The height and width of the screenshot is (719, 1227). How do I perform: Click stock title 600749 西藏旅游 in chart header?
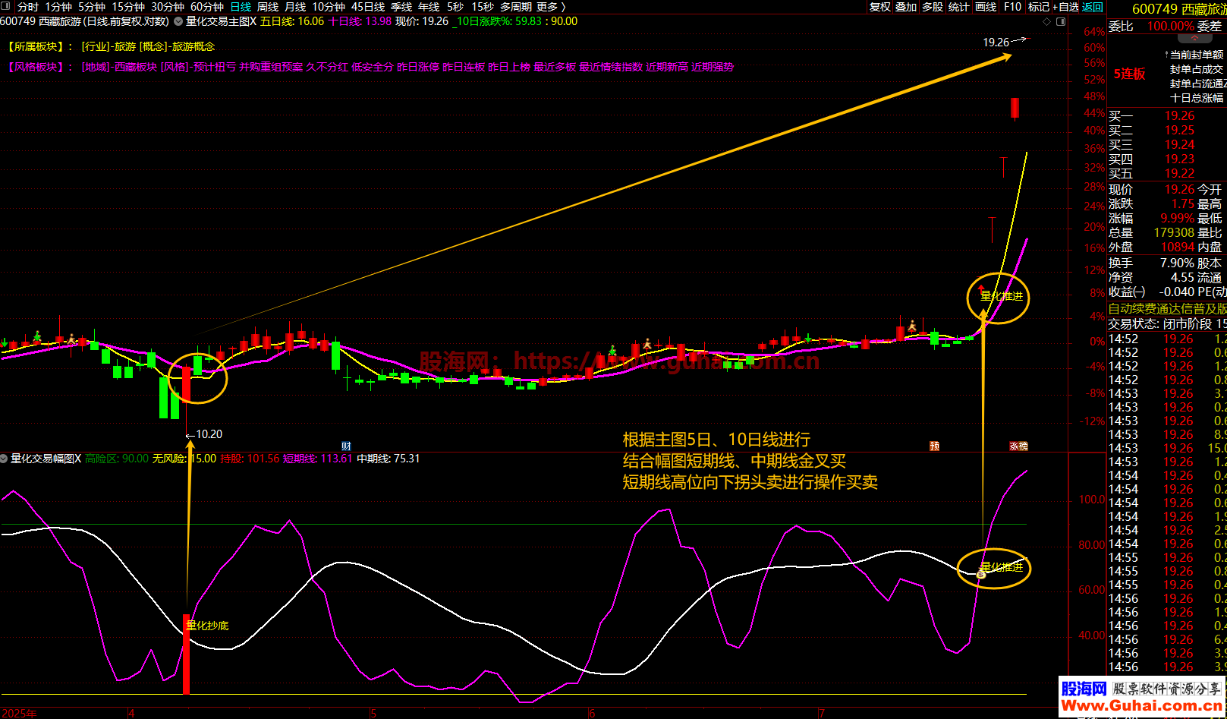[x=84, y=21]
